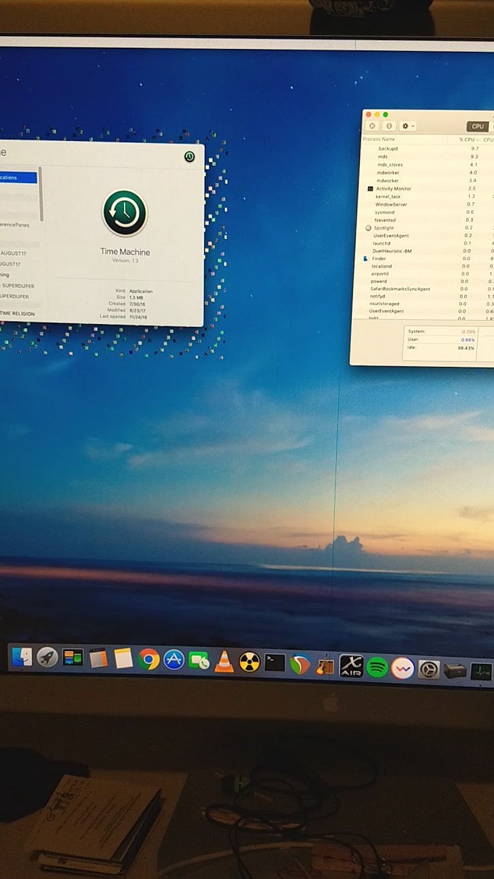Switch to the CPU tab in Activity Monitor
The height and width of the screenshot is (879, 494).
tap(478, 126)
